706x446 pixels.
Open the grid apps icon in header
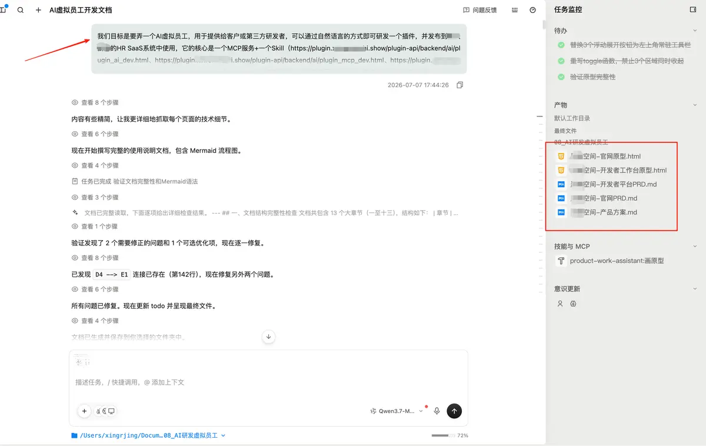pos(515,10)
